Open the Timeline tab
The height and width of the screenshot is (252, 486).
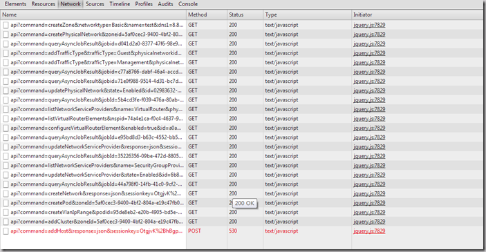pos(120,4)
